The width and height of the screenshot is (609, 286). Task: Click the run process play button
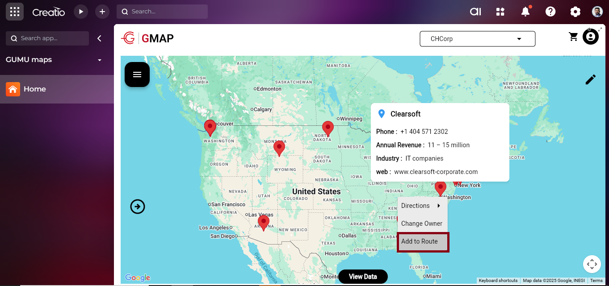(80, 12)
